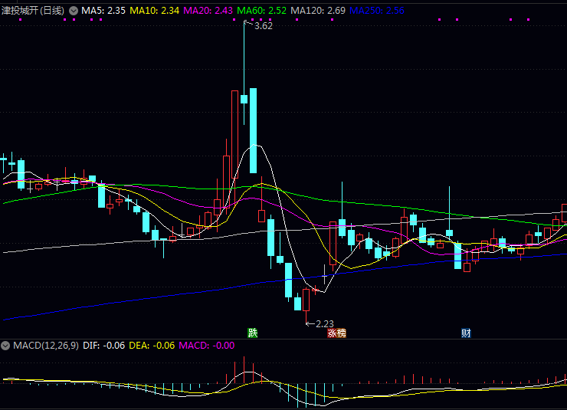
Task: Click the blue 财 event marker
Action: coord(466,333)
